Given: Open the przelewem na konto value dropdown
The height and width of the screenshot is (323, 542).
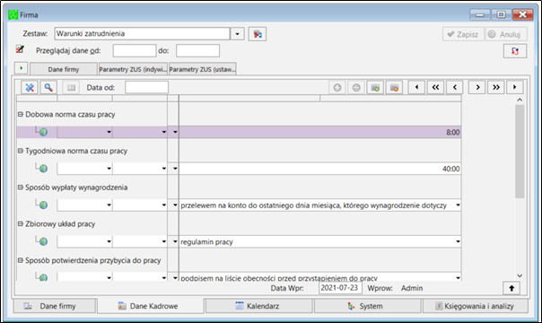Looking at the screenshot, I should tap(458, 205).
